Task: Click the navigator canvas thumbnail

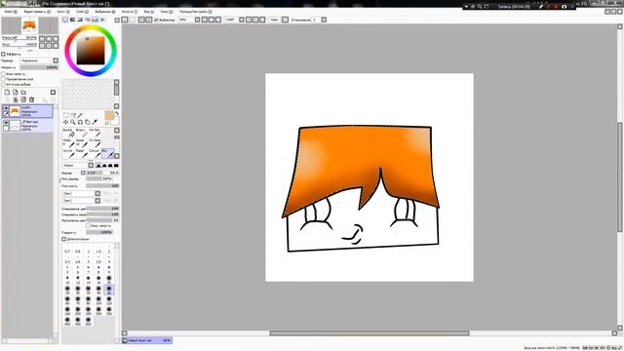Action: pyautogui.click(x=30, y=25)
